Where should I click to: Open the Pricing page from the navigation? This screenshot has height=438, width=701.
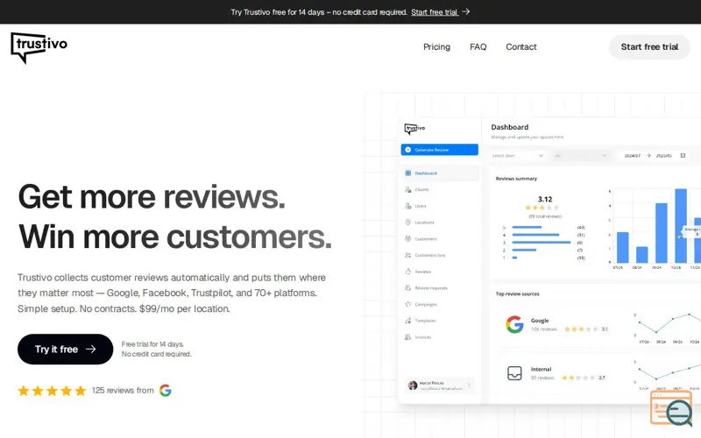[436, 47]
